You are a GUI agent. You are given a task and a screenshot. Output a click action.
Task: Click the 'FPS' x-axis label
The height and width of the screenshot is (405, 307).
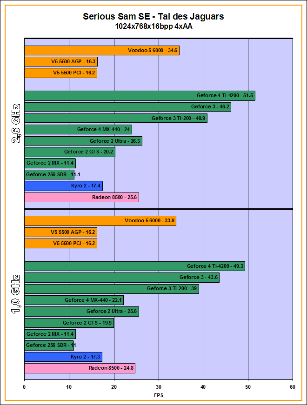click(x=158, y=395)
